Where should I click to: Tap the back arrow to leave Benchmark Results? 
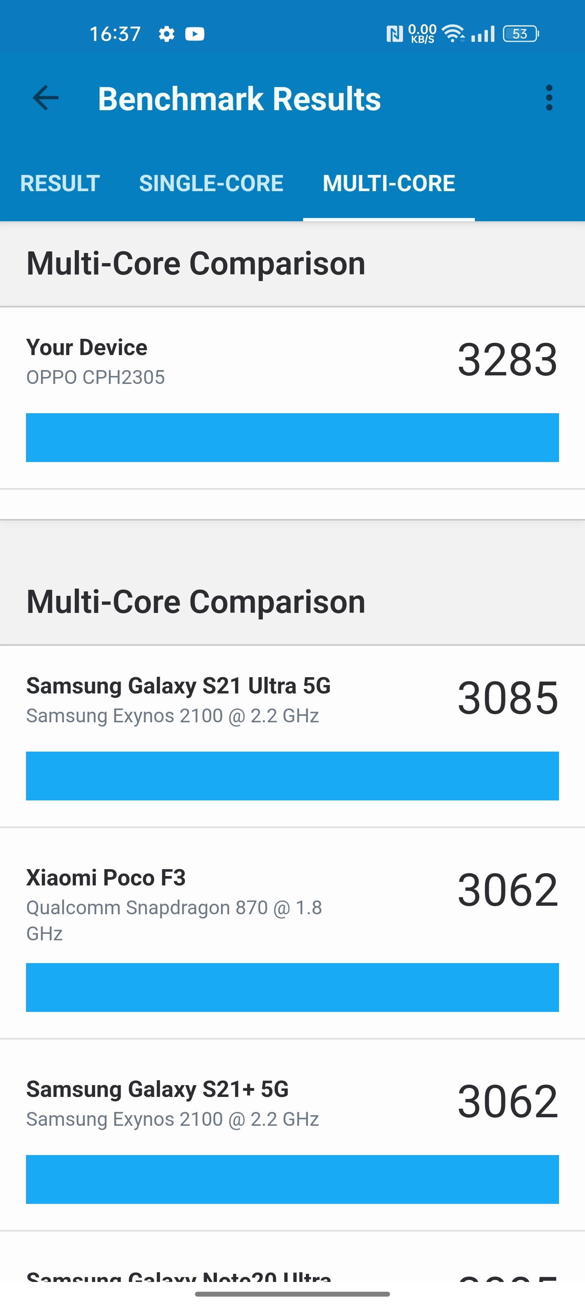click(45, 98)
